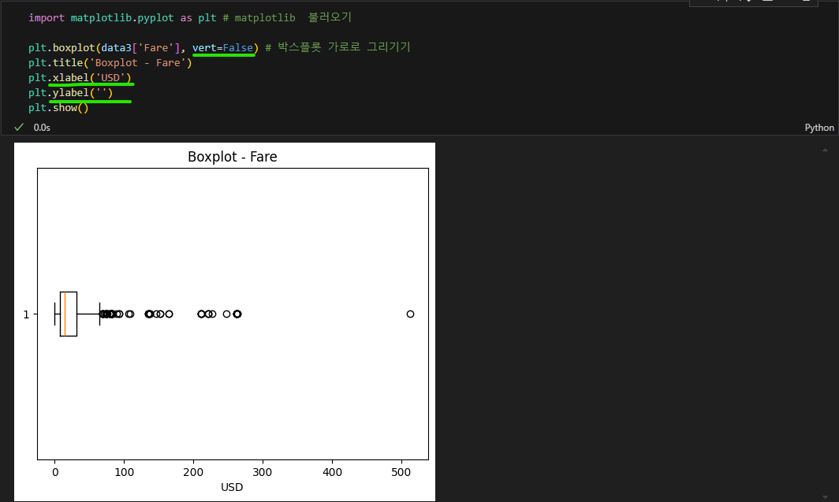Screen dimensions: 839x502
Task: Click the plt.title('Boxplot - Fare') code line
Action: [x=110, y=62]
